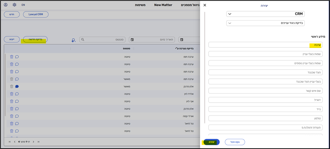330x149 pixels.
Task: Open calendar icon in תאריך סיום field
Action: [x=131, y=40]
